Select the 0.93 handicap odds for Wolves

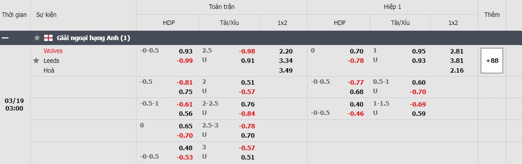point(186,51)
